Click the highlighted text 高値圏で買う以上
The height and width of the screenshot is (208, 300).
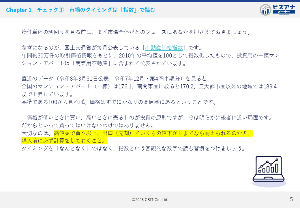click(75, 133)
